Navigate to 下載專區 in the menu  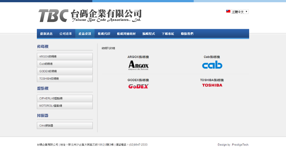tap(168, 34)
